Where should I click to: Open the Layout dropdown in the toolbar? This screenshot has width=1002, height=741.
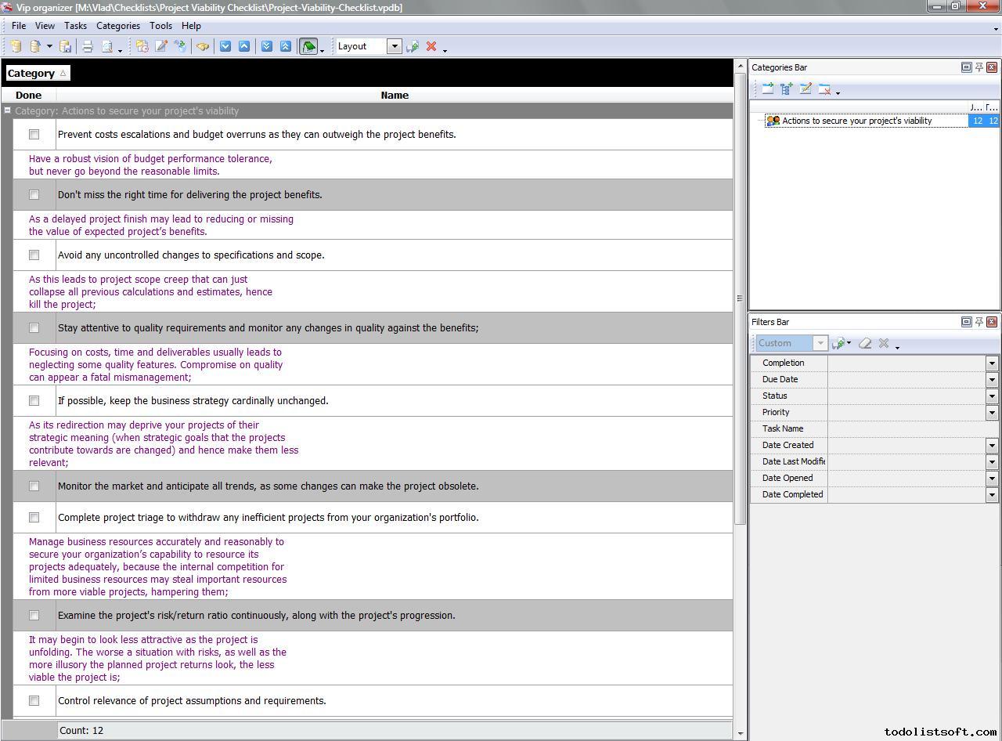[394, 47]
